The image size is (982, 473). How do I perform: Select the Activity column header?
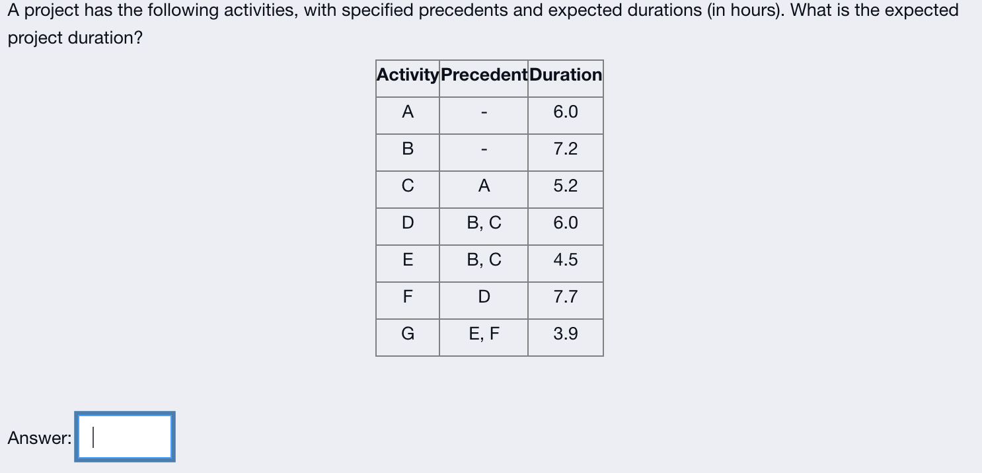407,75
